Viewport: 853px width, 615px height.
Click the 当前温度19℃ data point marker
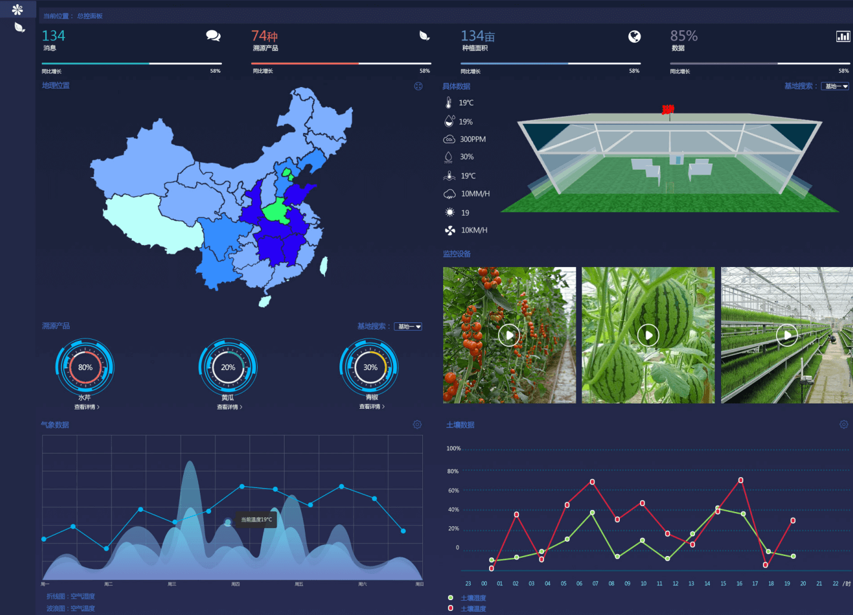(x=227, y=522)
